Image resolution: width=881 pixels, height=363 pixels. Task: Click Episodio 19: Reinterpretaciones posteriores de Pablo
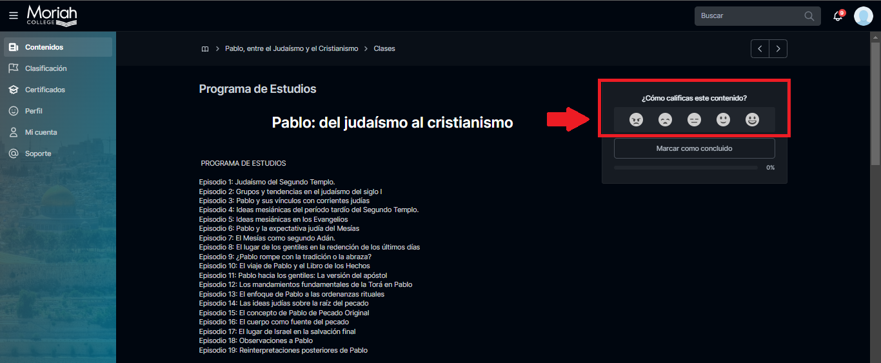pyautogui.click(x=283, y=350)
